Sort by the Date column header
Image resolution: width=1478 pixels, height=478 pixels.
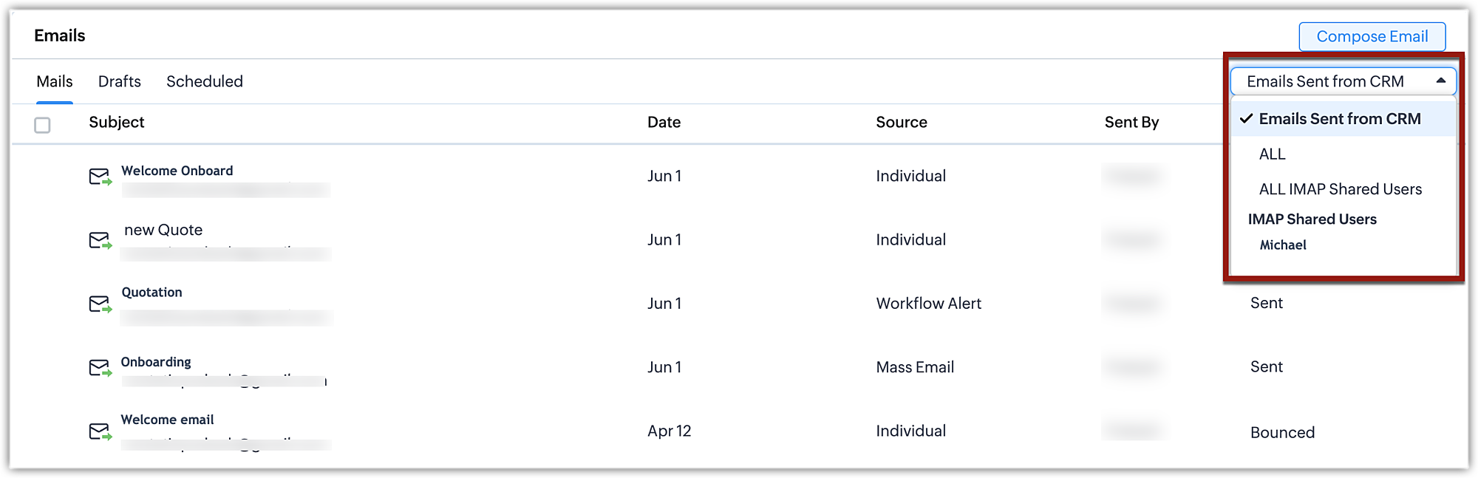pos(664,122)
